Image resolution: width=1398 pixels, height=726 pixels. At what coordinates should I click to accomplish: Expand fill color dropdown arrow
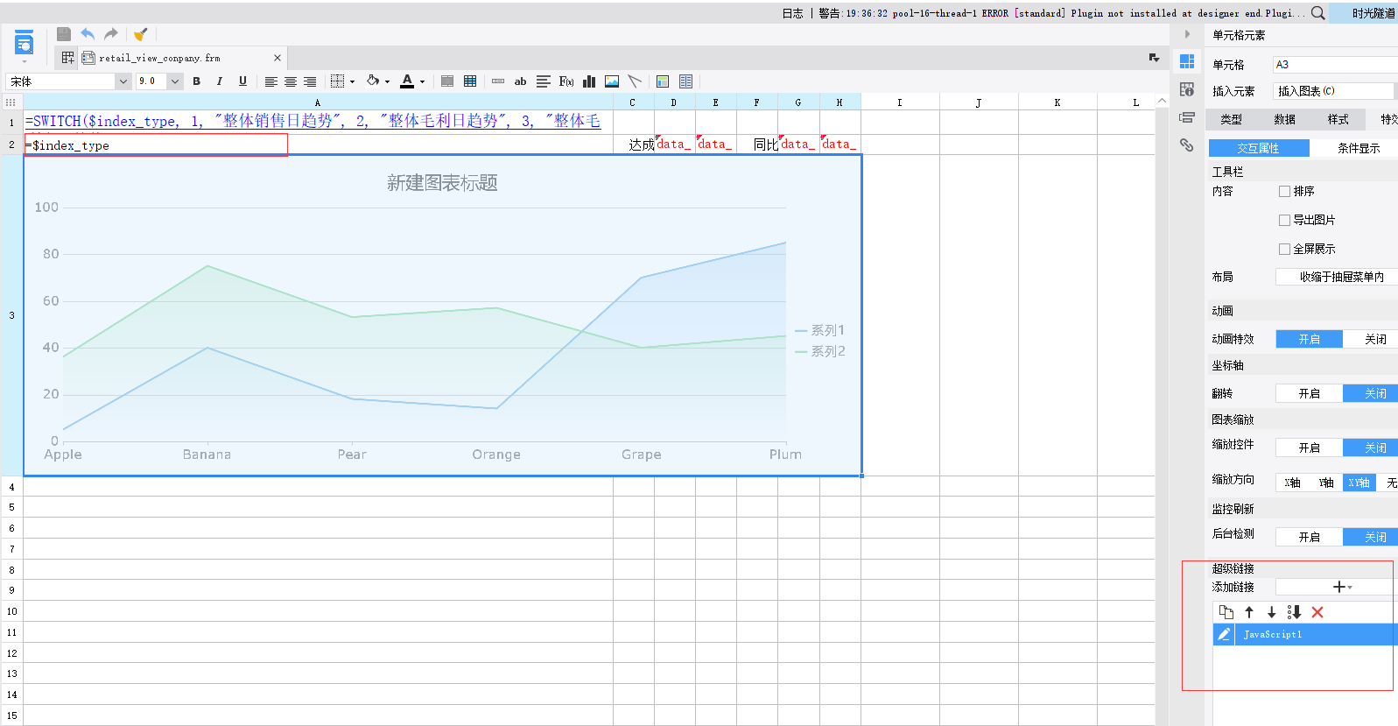387,81
